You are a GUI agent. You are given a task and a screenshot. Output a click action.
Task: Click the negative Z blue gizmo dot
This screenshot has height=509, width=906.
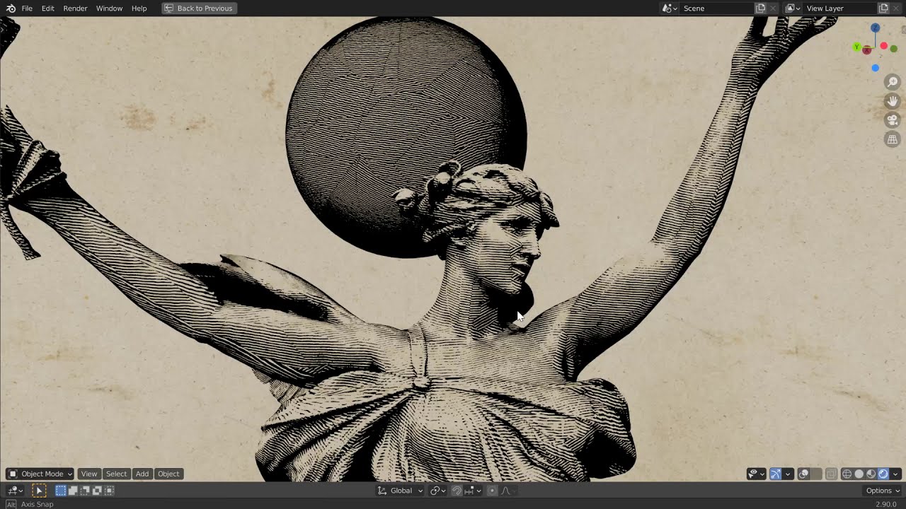(876, 68)
